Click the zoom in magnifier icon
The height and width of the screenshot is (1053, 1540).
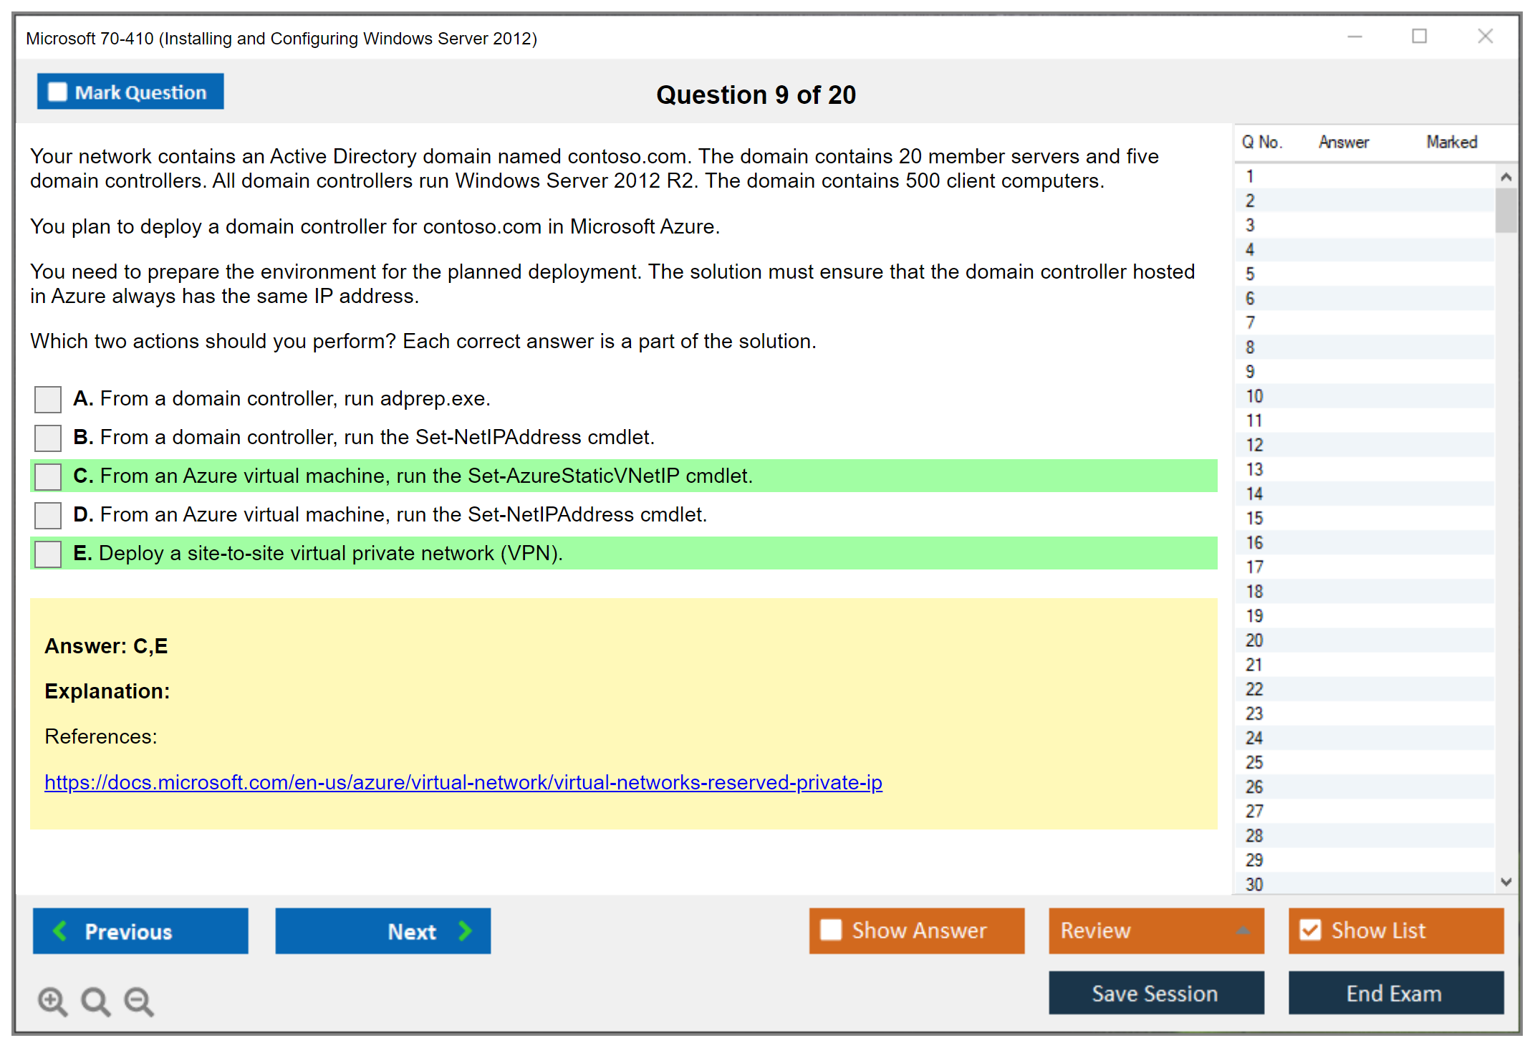pos(52,1001)
